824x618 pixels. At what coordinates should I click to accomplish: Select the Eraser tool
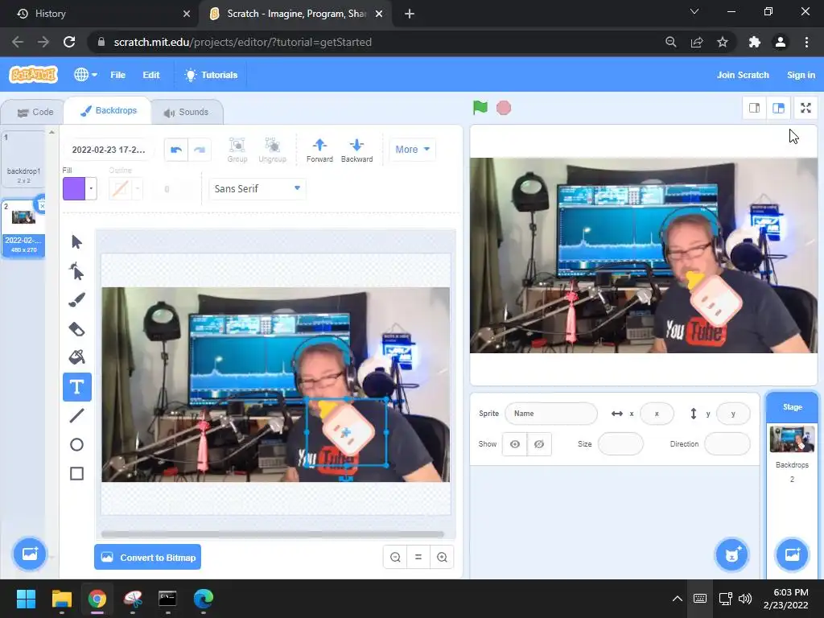[x=76, y=329]
